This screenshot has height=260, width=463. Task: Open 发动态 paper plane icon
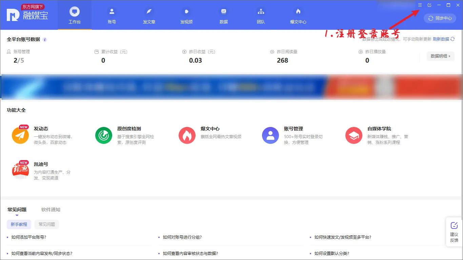(x=20, y=135)
